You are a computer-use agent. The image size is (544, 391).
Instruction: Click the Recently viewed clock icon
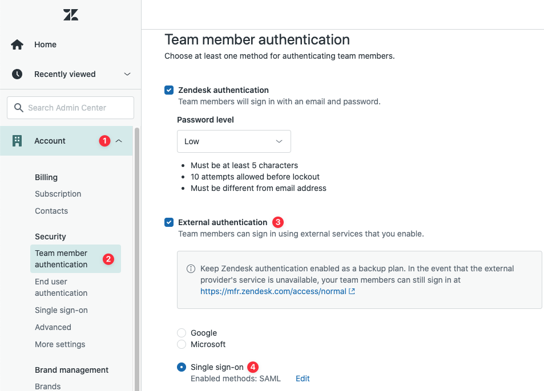click(17, 74)
